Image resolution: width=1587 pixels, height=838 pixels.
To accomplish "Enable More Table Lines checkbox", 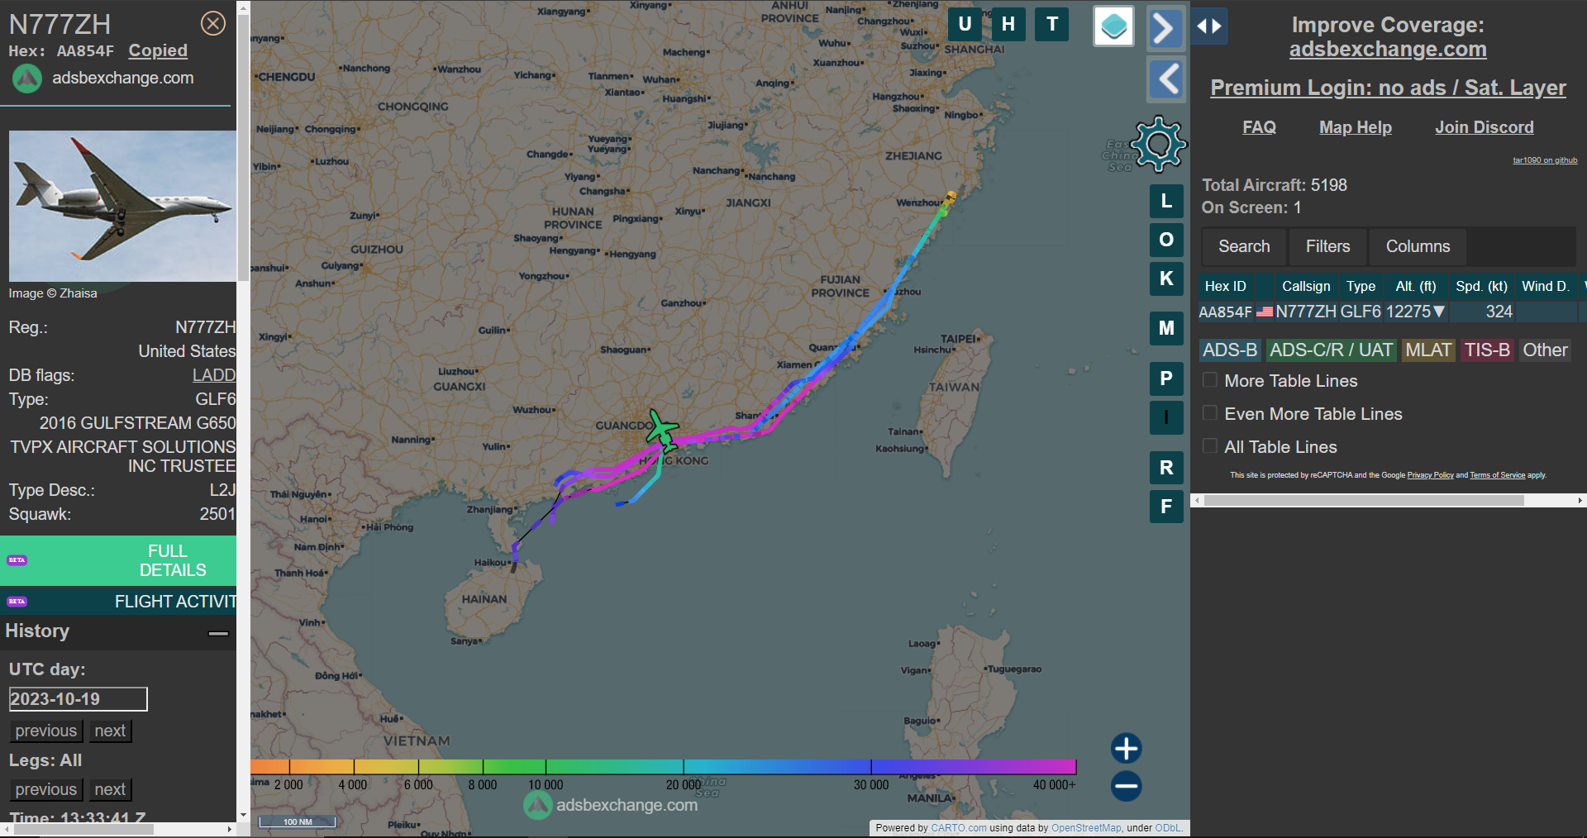I will click(x=1209, y=380).
